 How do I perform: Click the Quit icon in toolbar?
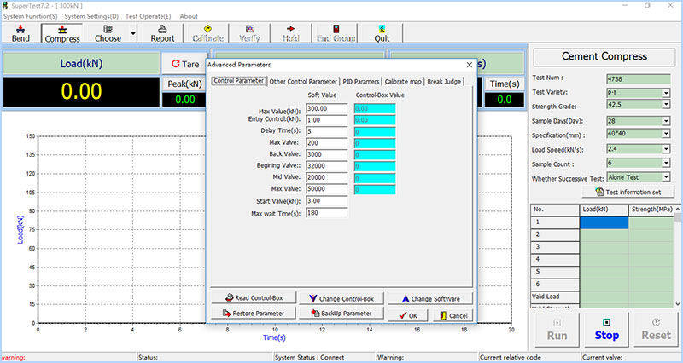pyautogui.click(x=382, y=32)
